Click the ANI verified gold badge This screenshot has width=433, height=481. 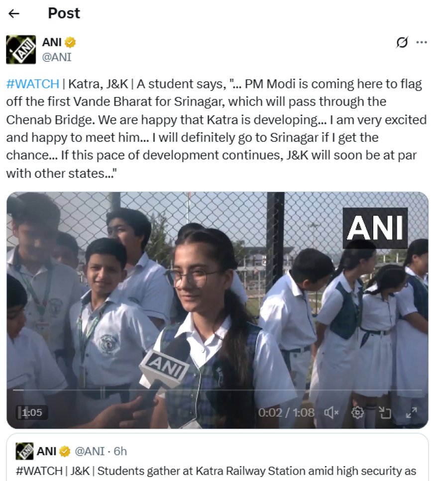(x=70, y=42)
